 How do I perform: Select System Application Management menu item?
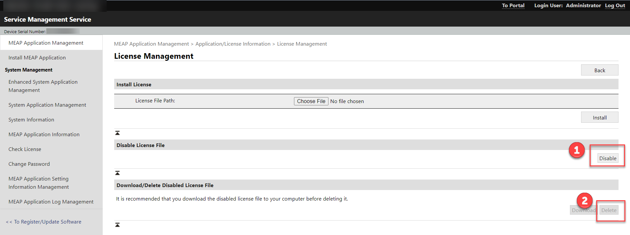[47, 105]
